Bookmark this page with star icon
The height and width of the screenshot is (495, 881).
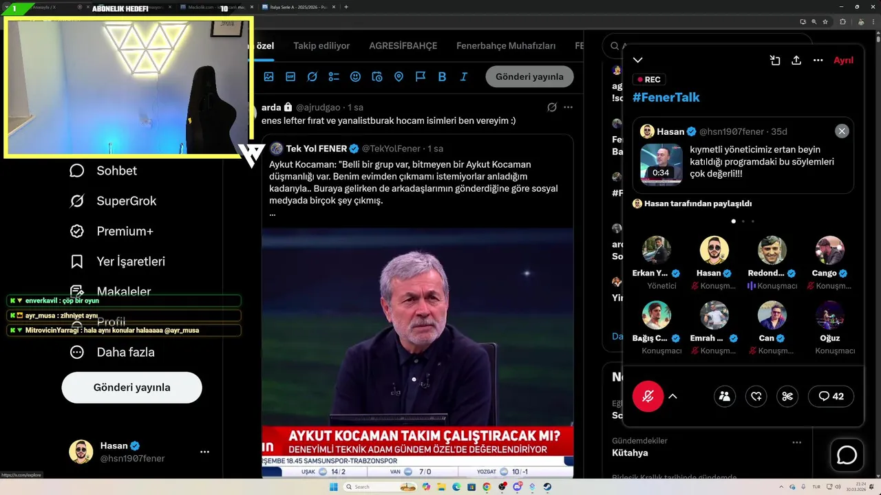[825, 21]
